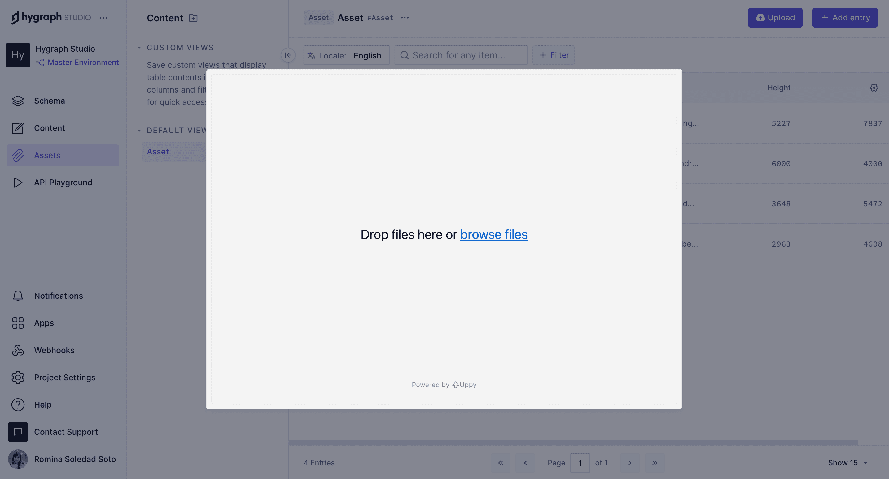Open Assets from the paperclip icon
The height and width of the screenshot is (479, 889).
click(18, 155)
